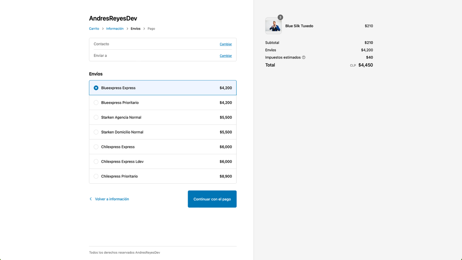The width and height of the screenshot is (462, 260).
Task: Click the CLP currency label
Action: [353, 65]
